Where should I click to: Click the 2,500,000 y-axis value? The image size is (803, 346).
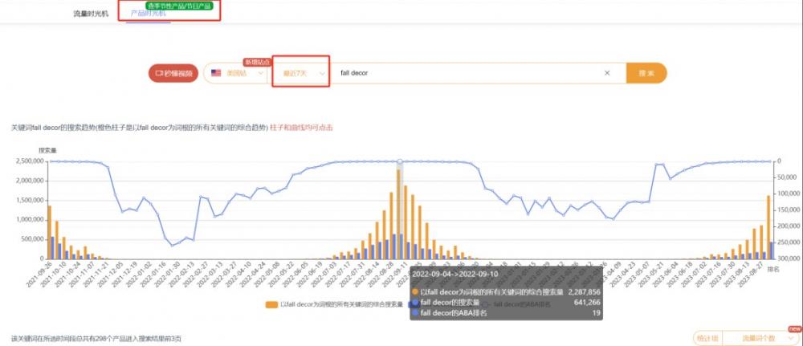[x=31, y=161]
